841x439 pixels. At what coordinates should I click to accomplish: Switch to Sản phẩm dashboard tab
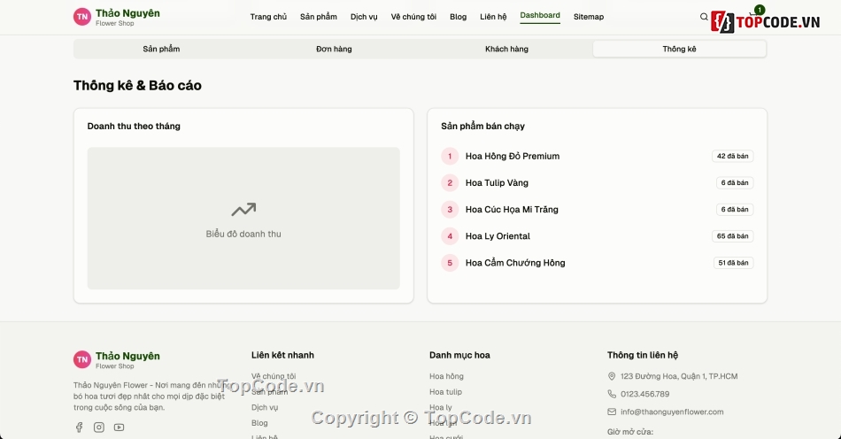pyautogui.click(x=161, y=49)
